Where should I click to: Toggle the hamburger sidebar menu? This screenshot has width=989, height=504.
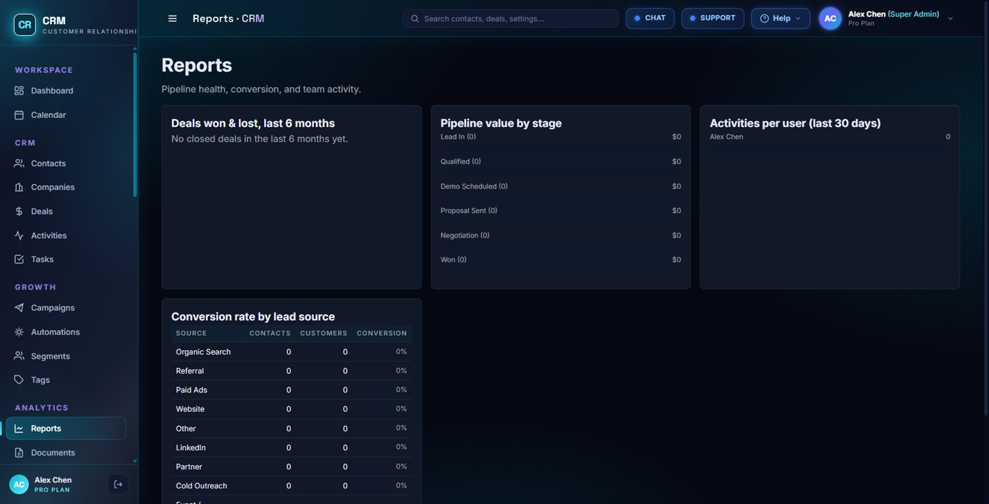point(172,19)
